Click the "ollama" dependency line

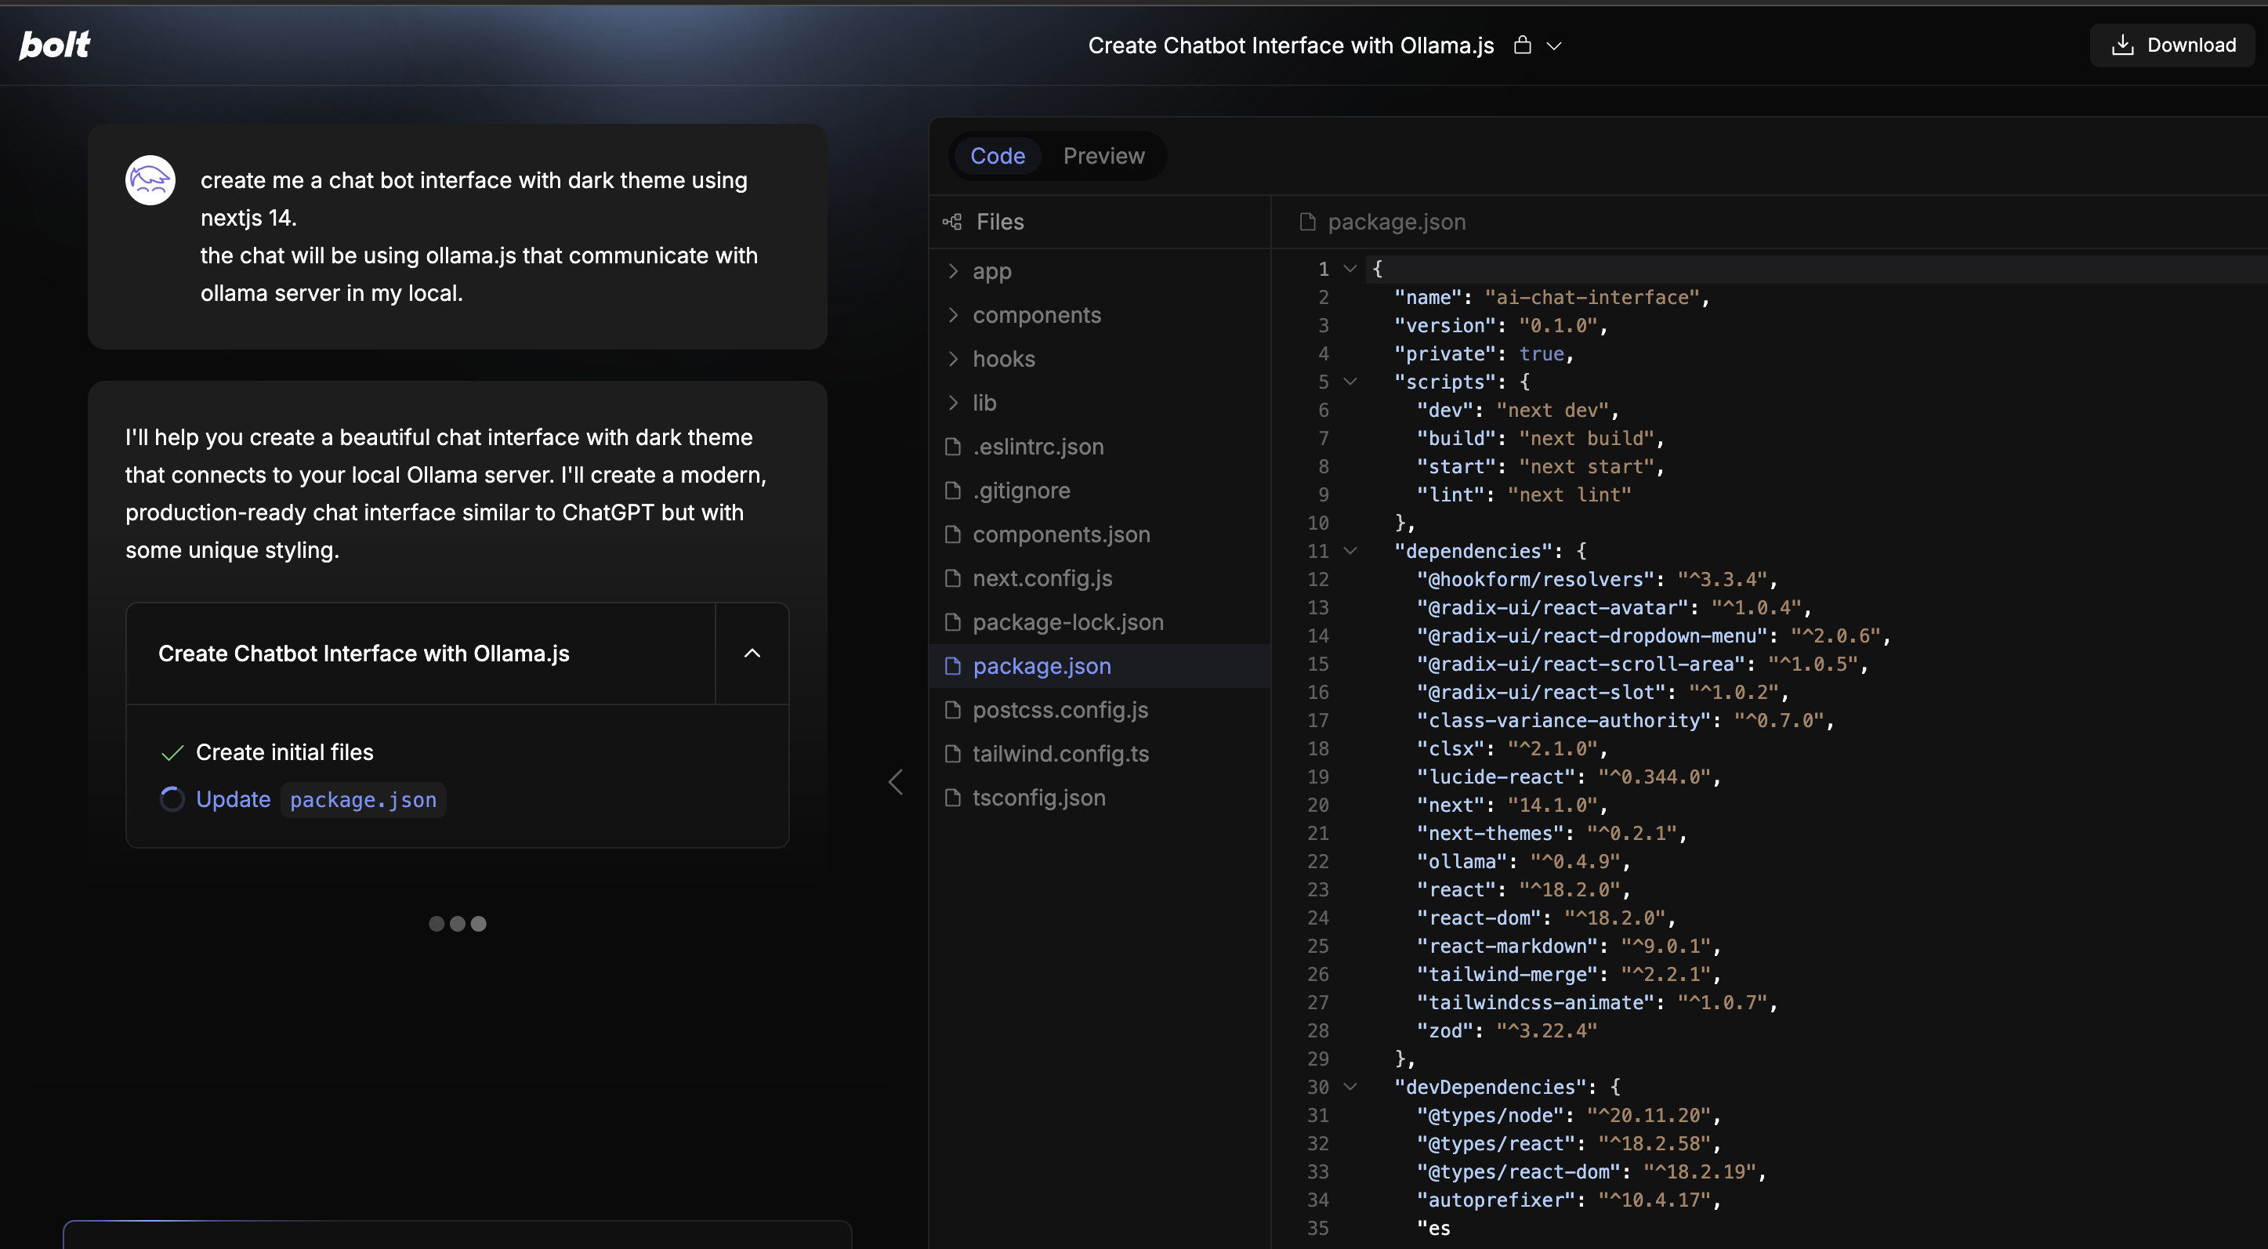1523,862
